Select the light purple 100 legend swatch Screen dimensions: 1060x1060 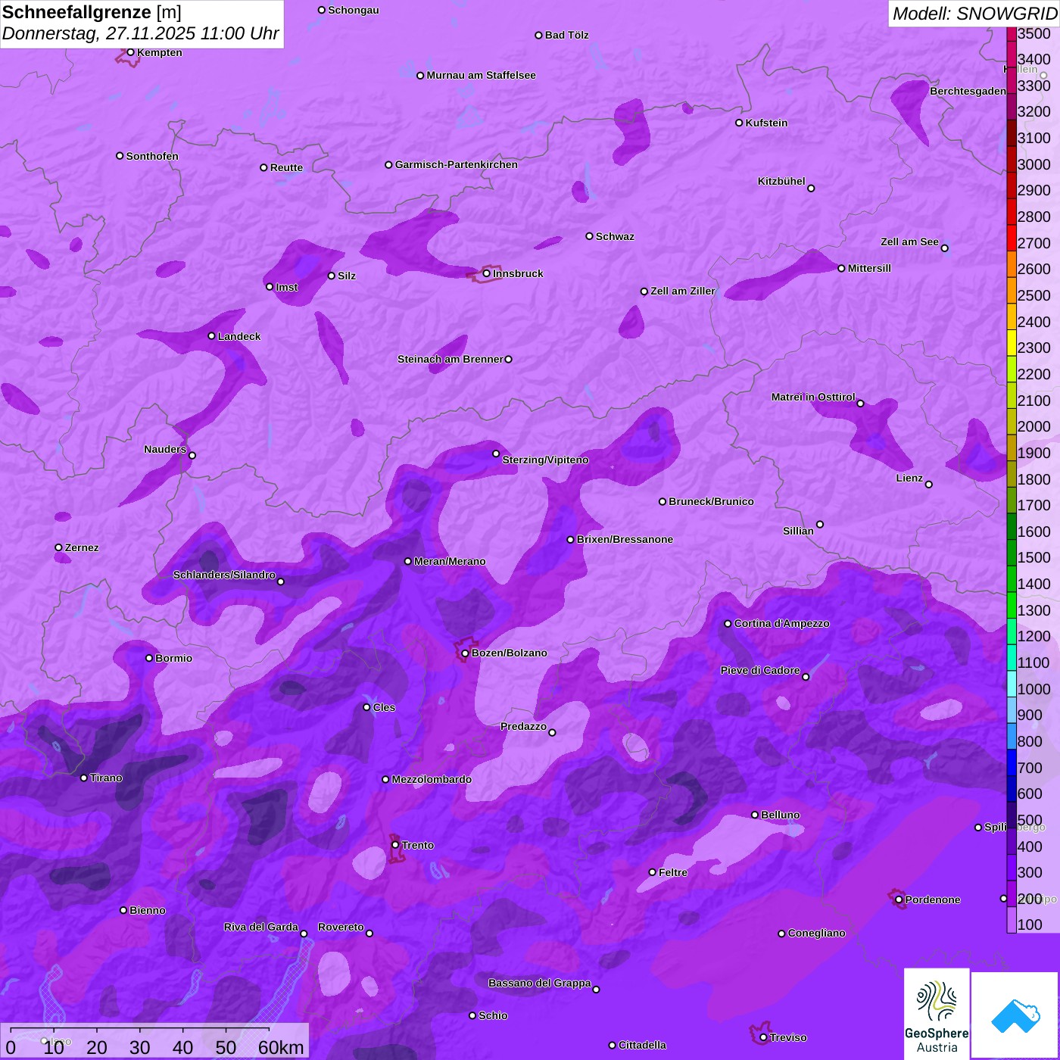coord(1012,921)
